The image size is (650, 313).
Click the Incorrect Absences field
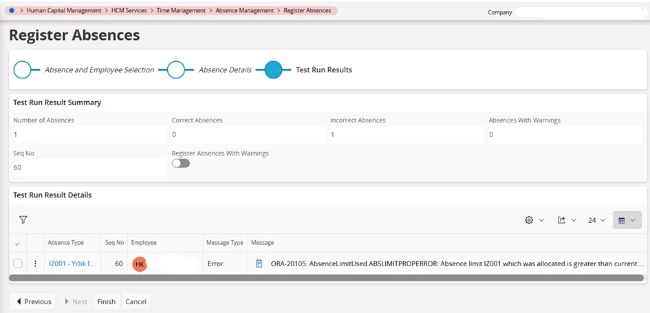pyautogui.click(x=407, y=134)
